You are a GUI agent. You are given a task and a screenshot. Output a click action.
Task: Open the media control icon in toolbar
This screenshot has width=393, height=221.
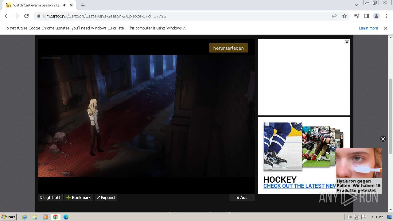[356, 16]
